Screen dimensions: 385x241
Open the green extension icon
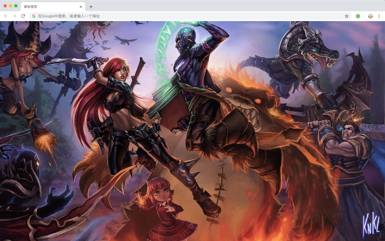(x=358, y=16)
